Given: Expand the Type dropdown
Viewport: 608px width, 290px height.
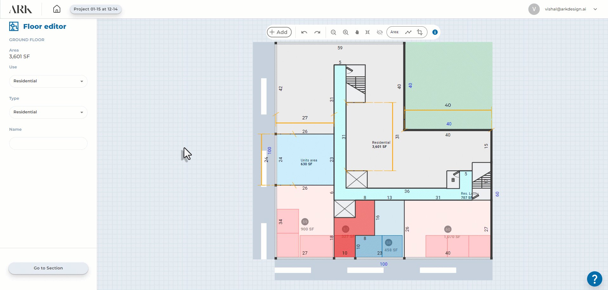Looking at the screenshot, I should pos(48,112).
